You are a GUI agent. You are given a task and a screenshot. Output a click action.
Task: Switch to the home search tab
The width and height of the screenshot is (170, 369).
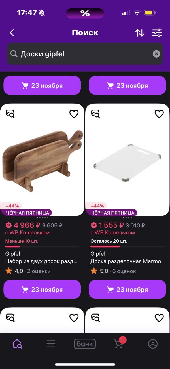pos(17,344)
